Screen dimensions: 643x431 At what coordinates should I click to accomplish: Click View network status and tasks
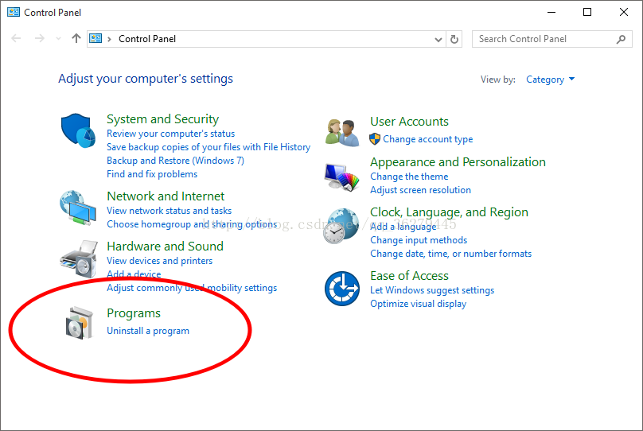click(169, 211)
